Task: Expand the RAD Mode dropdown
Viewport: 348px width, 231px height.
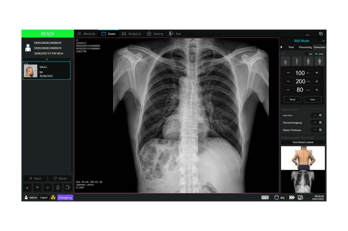Action: coord(323,41)
